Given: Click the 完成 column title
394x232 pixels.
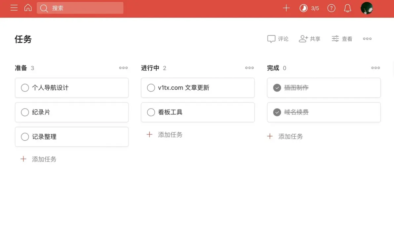Looking at the screenshot, I should pyautogui.click(x=273, y=68).
